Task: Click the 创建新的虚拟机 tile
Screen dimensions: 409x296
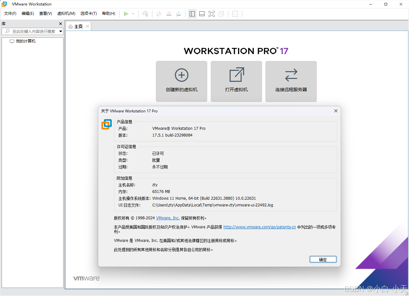Action: 182,81
